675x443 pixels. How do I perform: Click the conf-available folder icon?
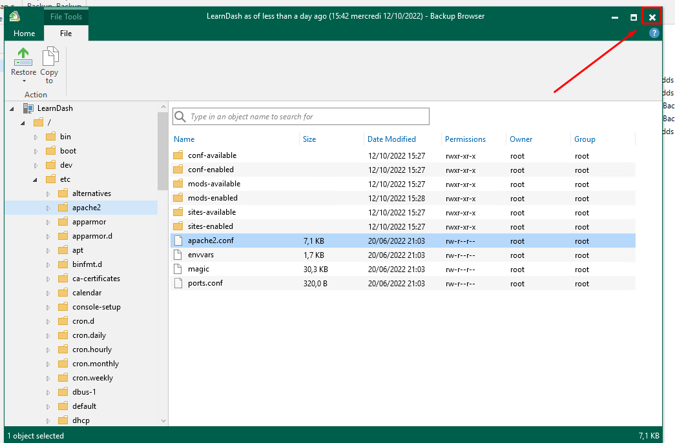click(178, 155)
